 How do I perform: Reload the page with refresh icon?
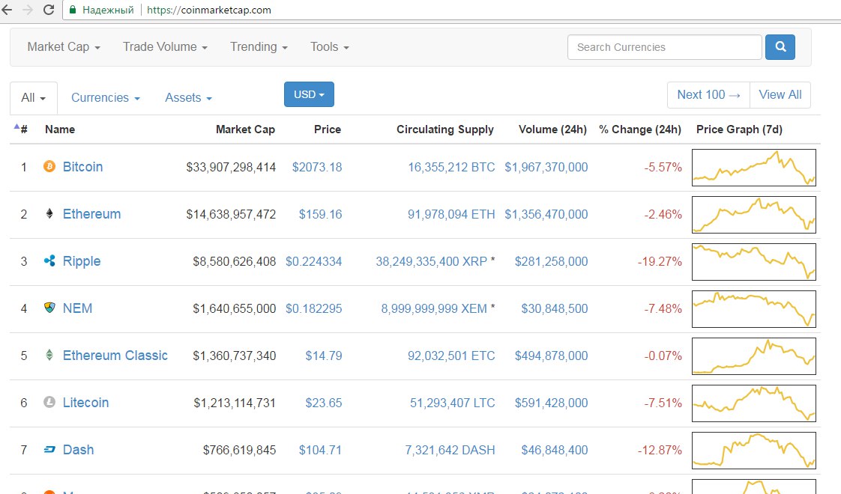[x=48, y=10]
